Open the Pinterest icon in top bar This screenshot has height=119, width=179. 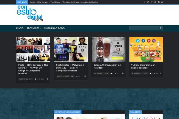[x=155, y=2]
